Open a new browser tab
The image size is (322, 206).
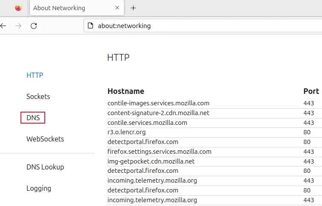coord(133,8)
